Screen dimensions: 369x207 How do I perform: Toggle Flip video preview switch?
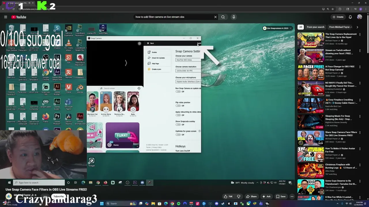(178, 106)
